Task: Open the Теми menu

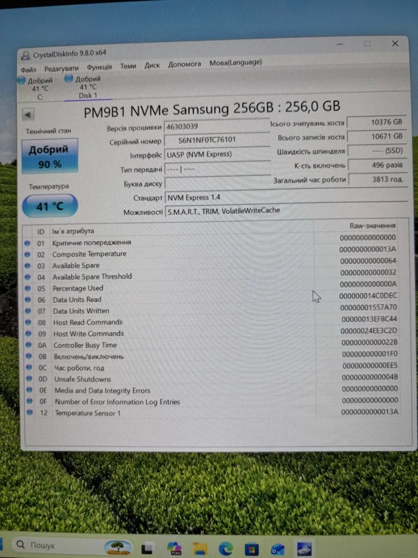Action: click(x=128, y=66)
